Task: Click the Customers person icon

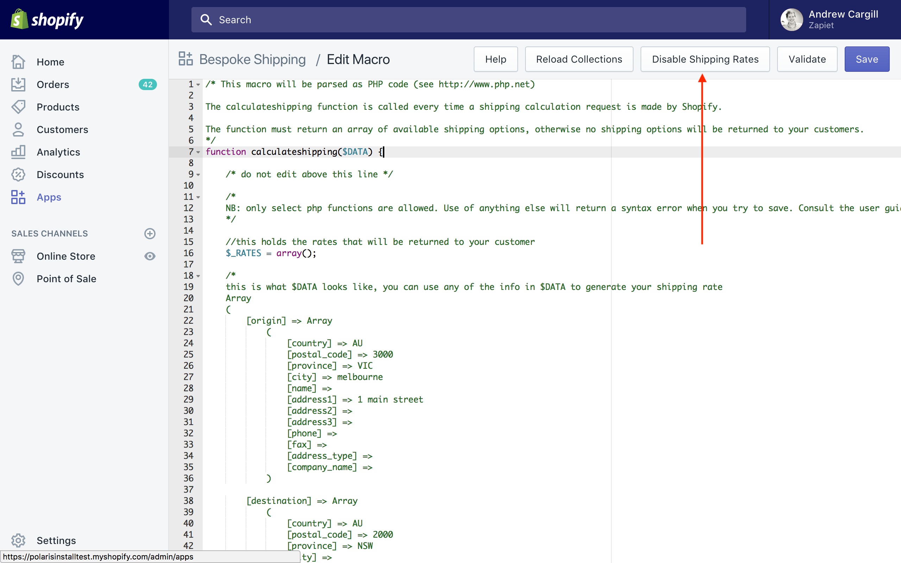Action: point(18,129)
